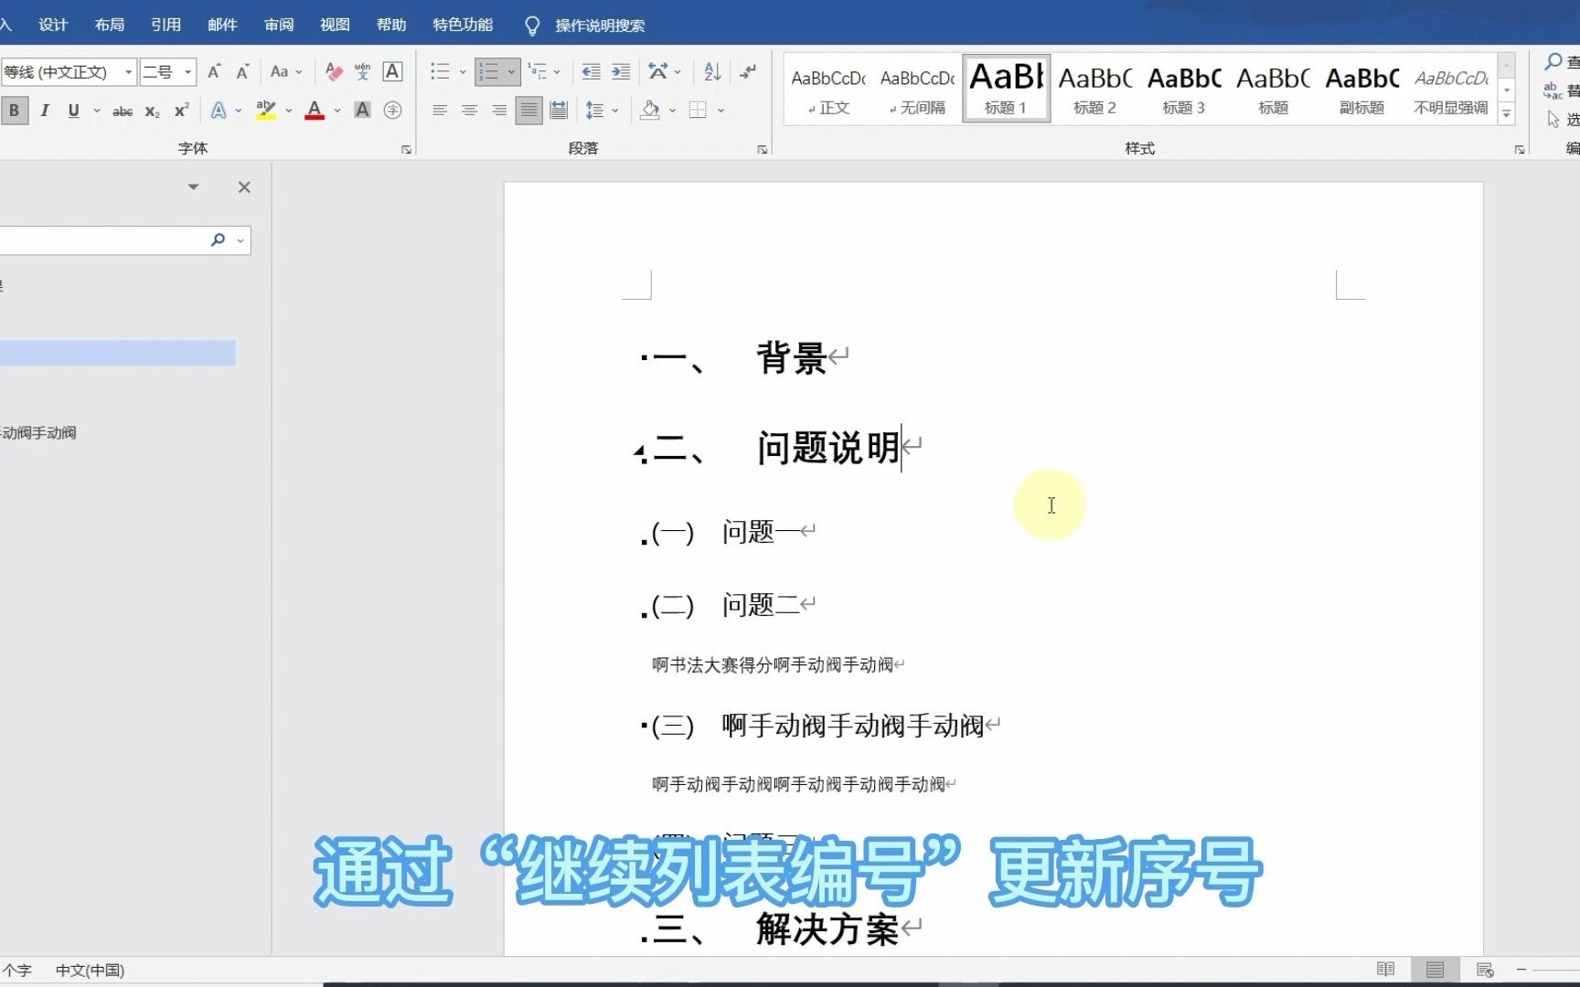
Task: Open the 布局 tab
Action: 110,25
